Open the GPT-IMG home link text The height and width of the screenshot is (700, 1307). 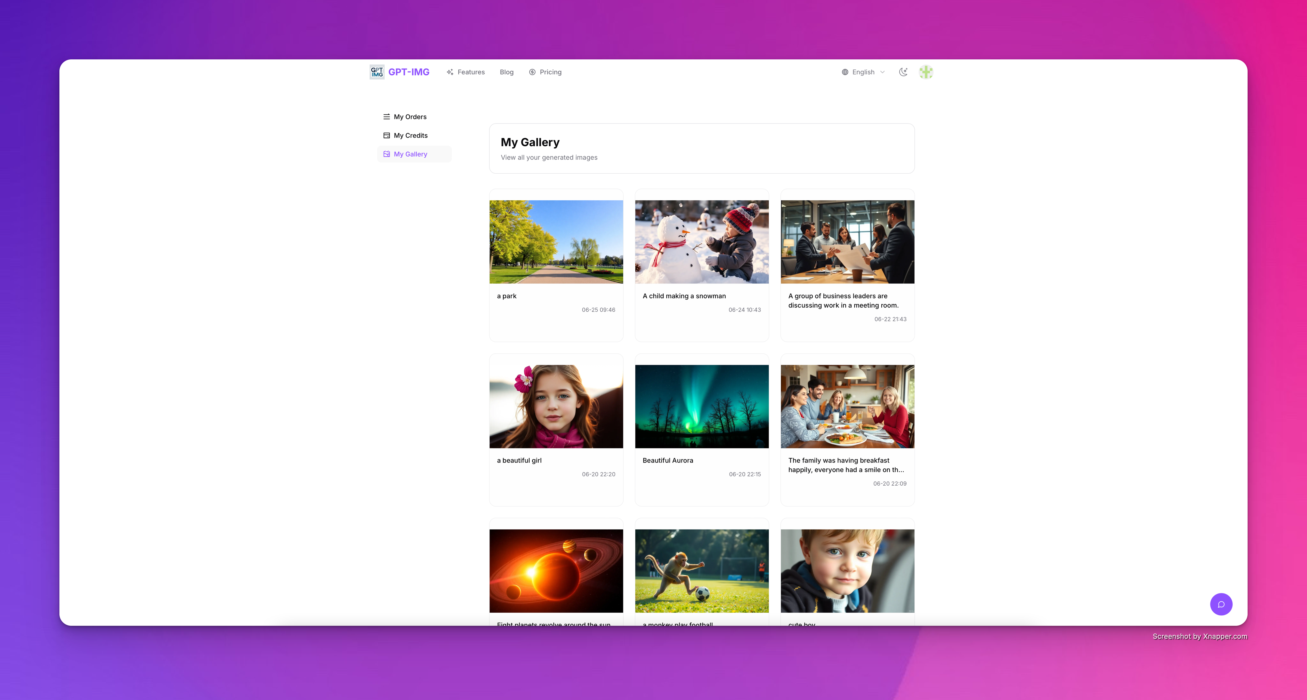[408, 72]
